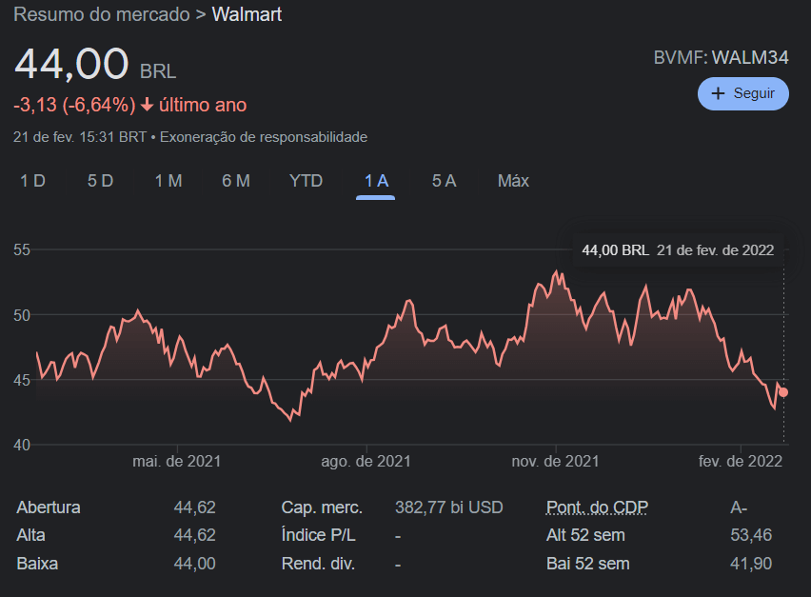This screenshot has height=597, width=811.
Task: Click the 44,00 BRL chart tooltip
Action: coord(677,249)
